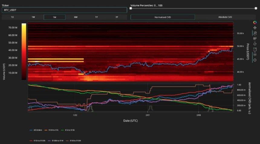Choose the 3Y timeframe

(x=117, y=17)
